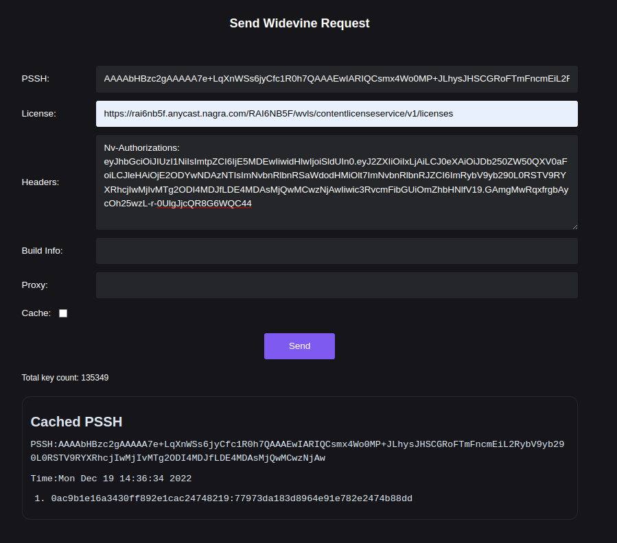Click the Headers field label

[40, 182]
